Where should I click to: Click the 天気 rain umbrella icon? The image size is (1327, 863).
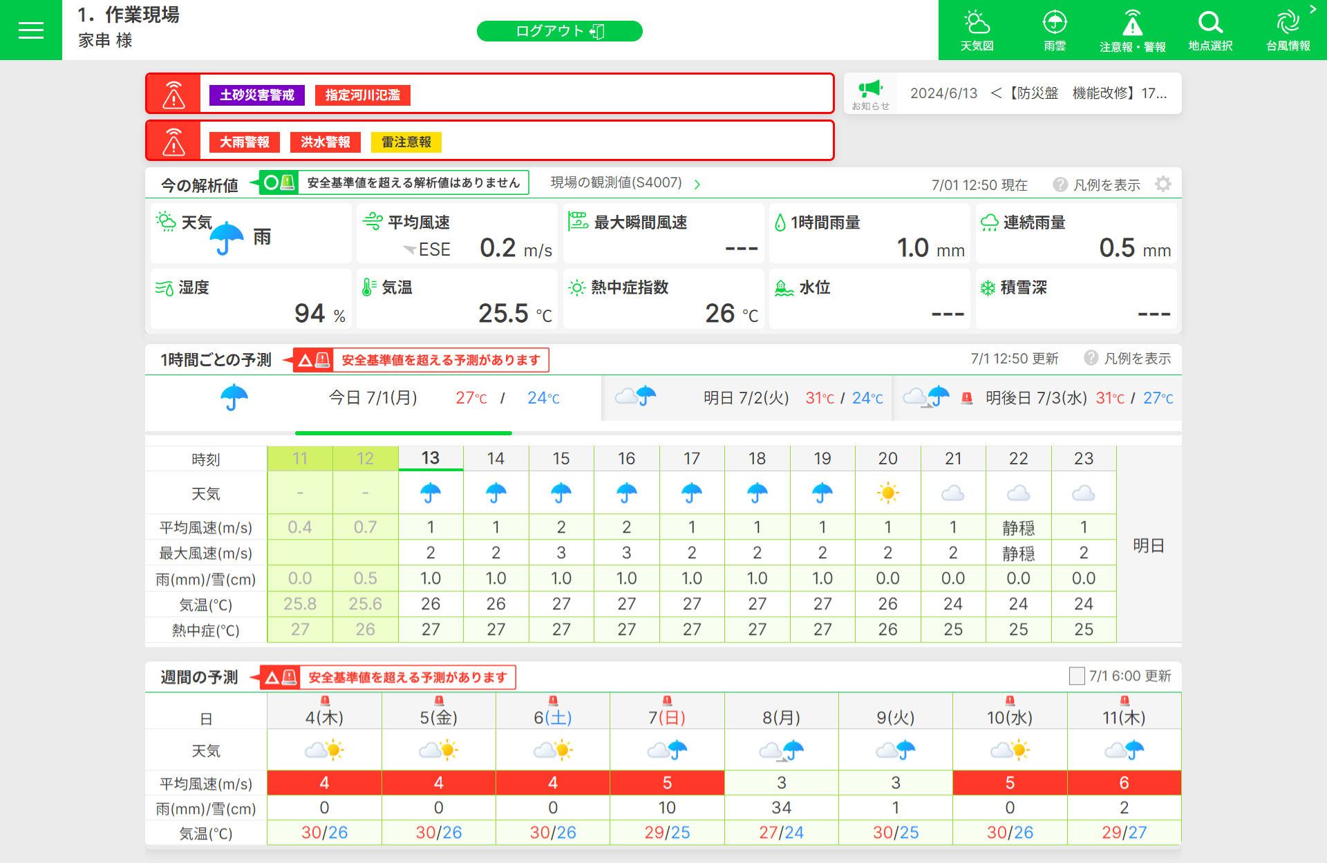(227, 238)
